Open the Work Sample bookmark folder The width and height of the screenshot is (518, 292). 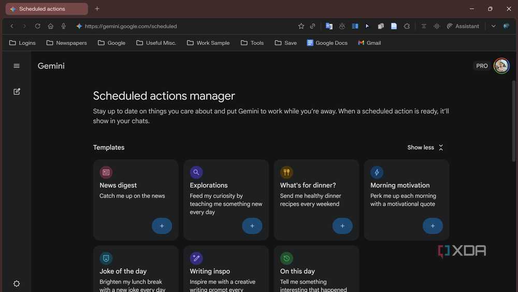(x=208, y=43)
